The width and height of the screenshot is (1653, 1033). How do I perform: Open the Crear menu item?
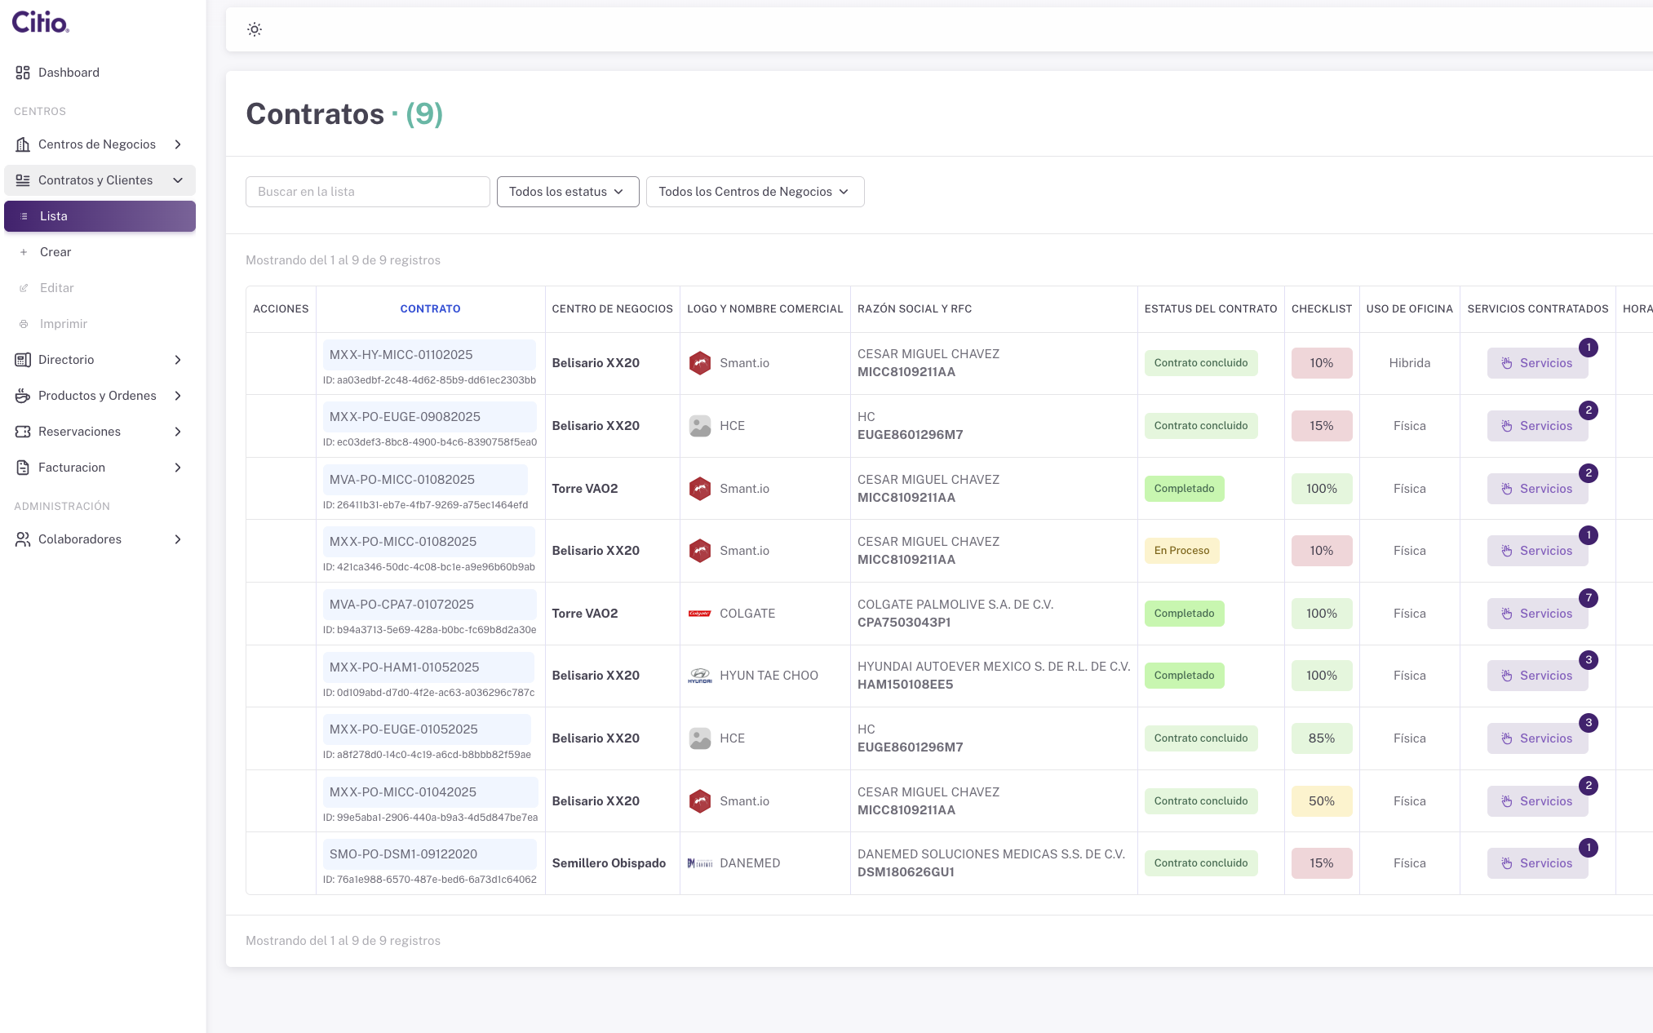(x=55, y=252)
